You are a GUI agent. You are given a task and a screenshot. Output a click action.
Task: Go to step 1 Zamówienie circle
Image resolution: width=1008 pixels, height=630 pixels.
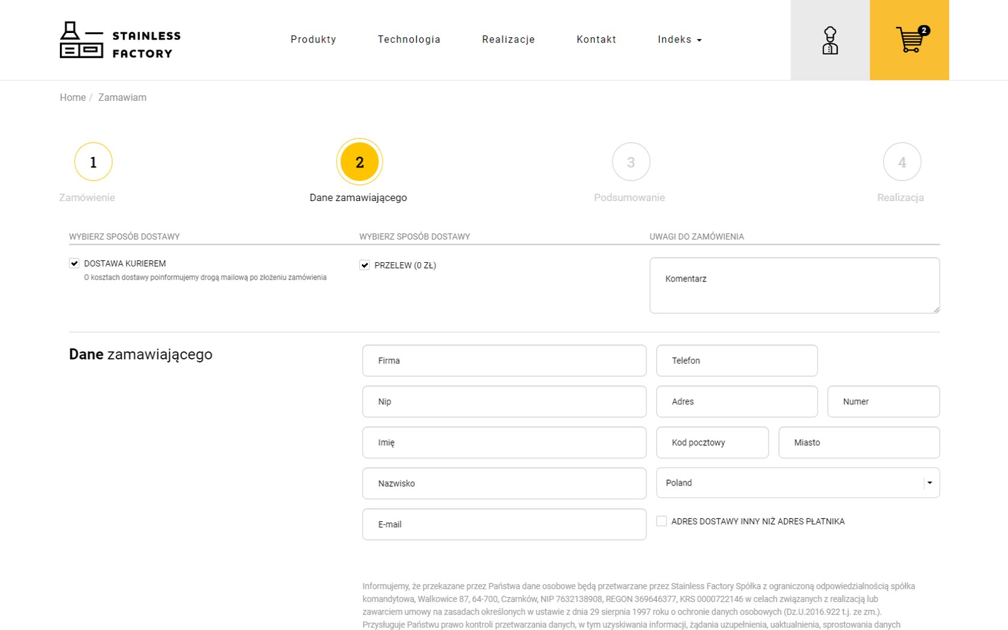point(93,162)
